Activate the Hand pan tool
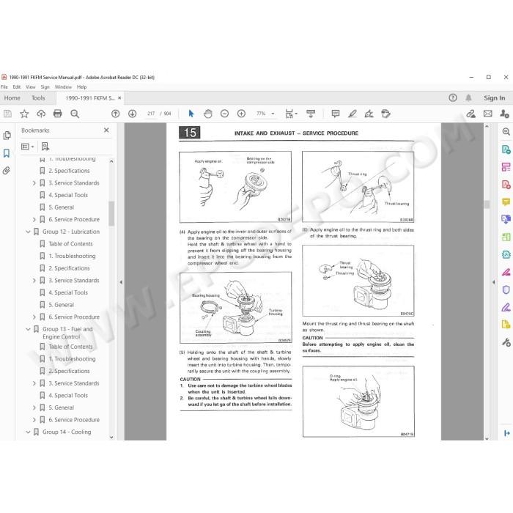The image size is (513, 513). pos(207,114)
